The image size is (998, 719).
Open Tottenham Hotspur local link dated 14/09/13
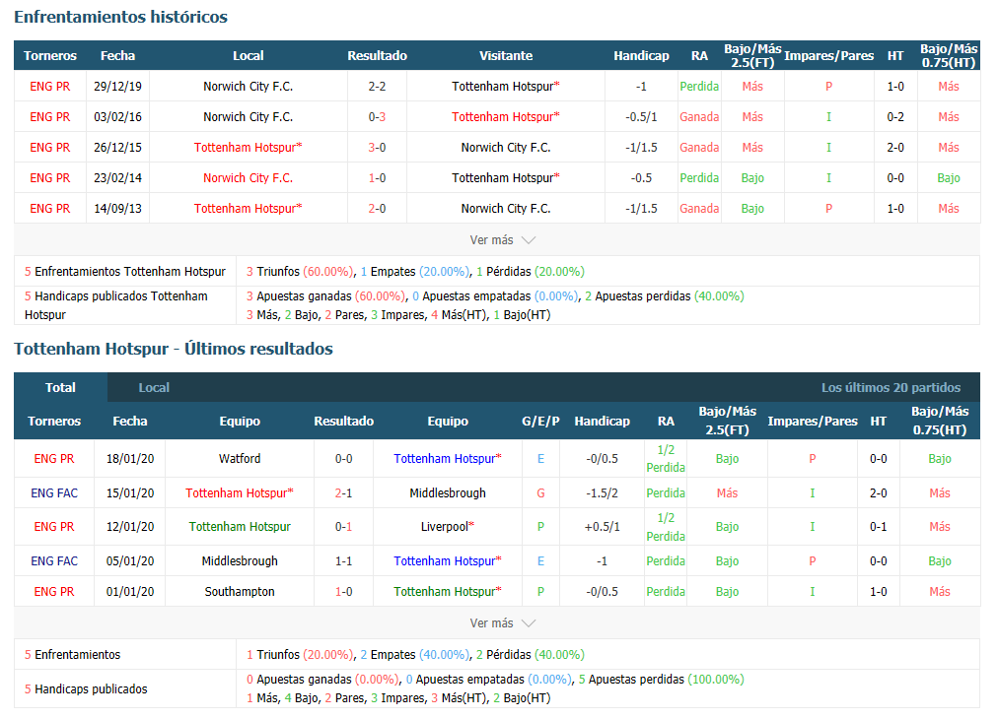tap(249, 209)
